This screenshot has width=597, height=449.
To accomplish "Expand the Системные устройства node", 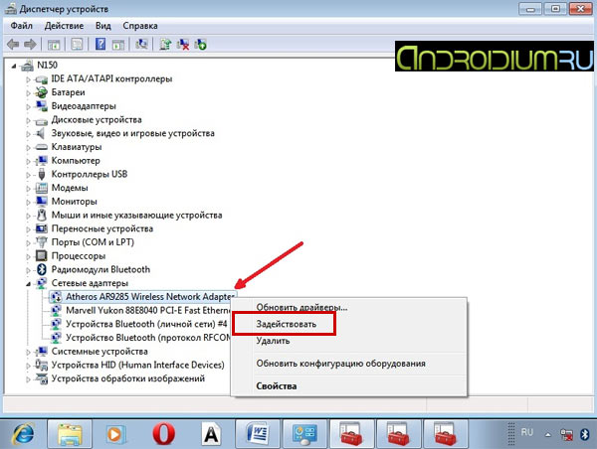I will click(x=28, y=352).
